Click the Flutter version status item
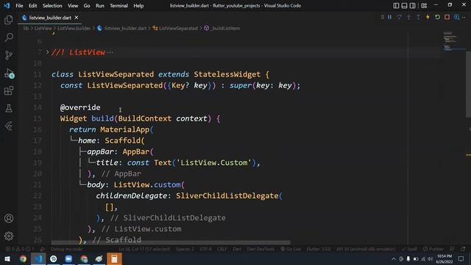The width and height of the screenshot is (471, 265). tap(319, 249)
